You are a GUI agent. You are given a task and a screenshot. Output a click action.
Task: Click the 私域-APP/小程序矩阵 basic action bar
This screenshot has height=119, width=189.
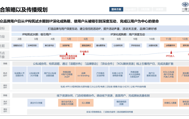(x=101, y=87)
